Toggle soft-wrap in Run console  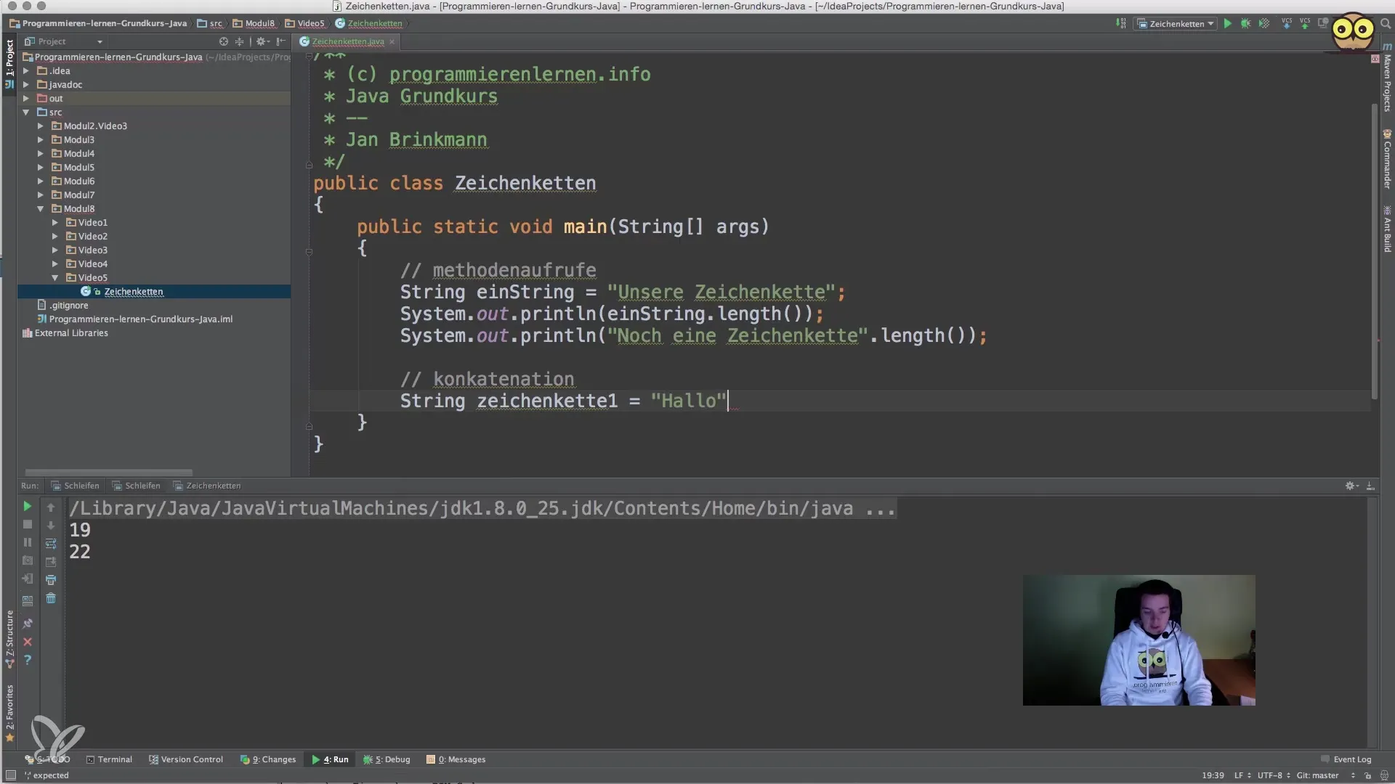(51, 543)
